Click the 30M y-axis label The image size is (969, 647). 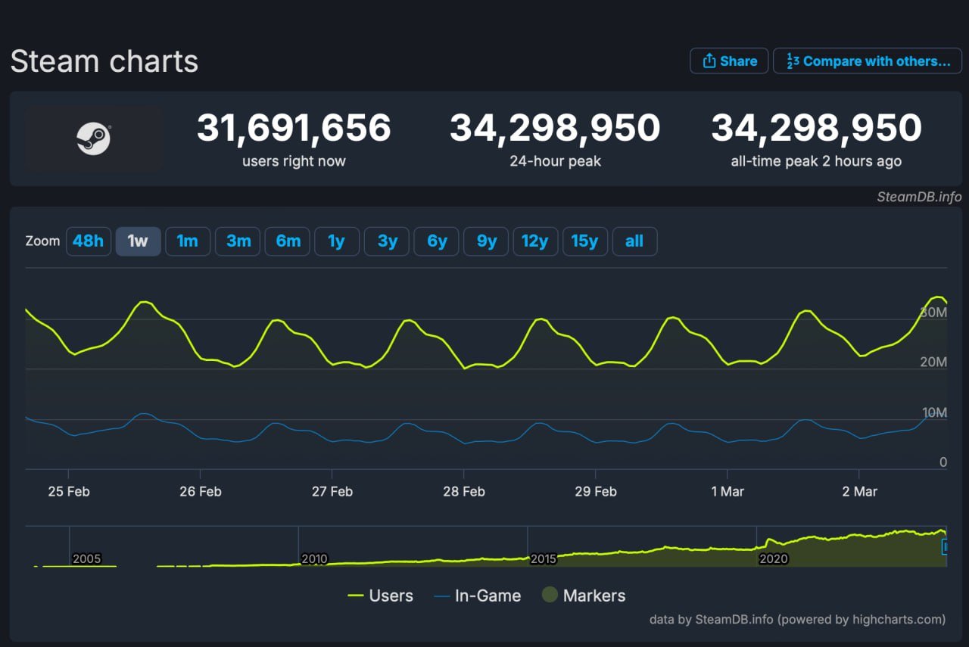click(933, 313)
